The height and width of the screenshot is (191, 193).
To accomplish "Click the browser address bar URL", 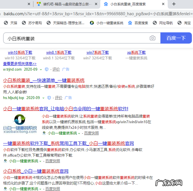I will click(x=97, y=14).
